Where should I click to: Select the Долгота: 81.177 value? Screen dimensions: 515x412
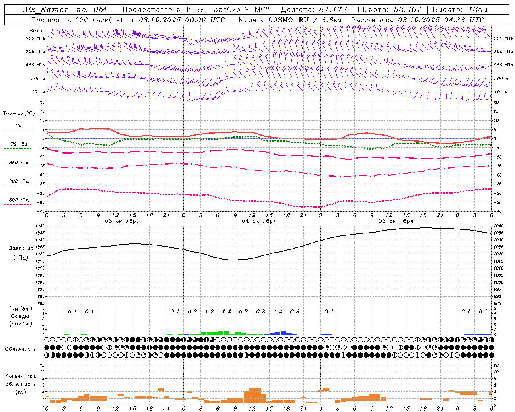tap(314, 10)
